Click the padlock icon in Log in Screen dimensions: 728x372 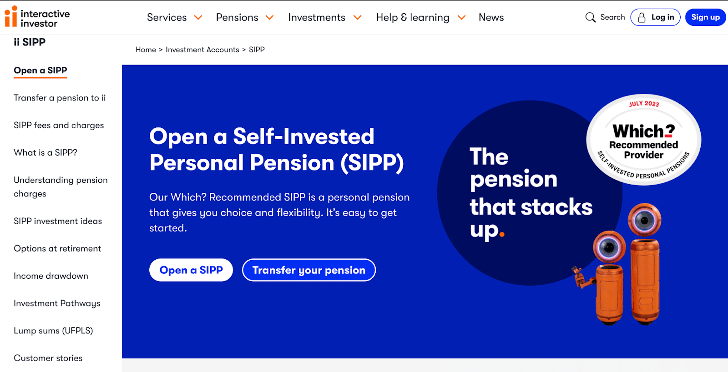point(642,17)
